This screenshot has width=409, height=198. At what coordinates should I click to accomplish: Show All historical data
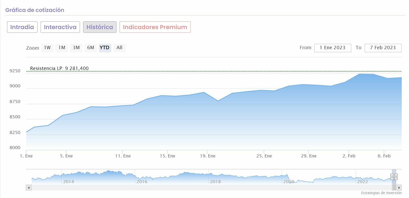coord(119,48)
